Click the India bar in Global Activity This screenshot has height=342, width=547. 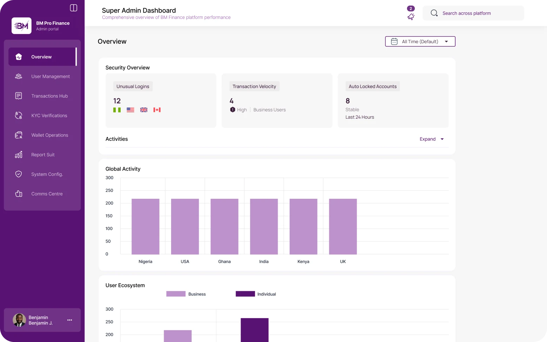tap(264, 226)
